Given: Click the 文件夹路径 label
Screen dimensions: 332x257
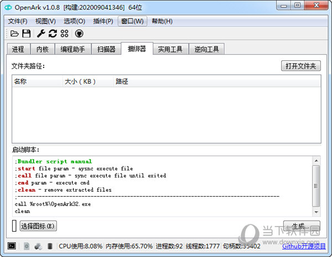Looking at the screenshot, I should pyautogui.click(x=28, y=66).
